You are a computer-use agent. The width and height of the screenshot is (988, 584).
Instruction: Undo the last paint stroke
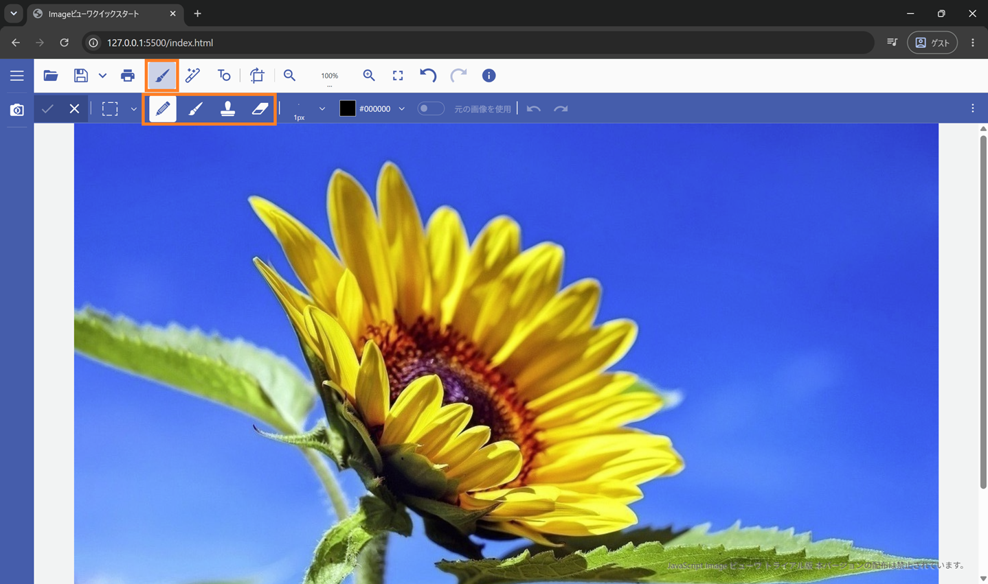click(533, 108)
